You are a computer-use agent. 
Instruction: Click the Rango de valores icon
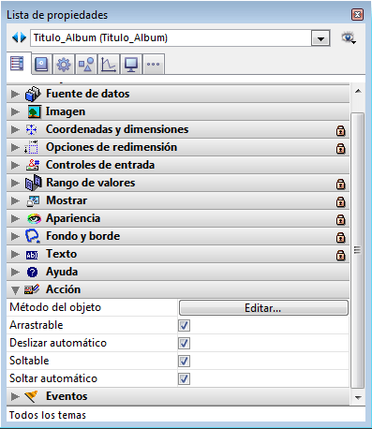point(33,183)
